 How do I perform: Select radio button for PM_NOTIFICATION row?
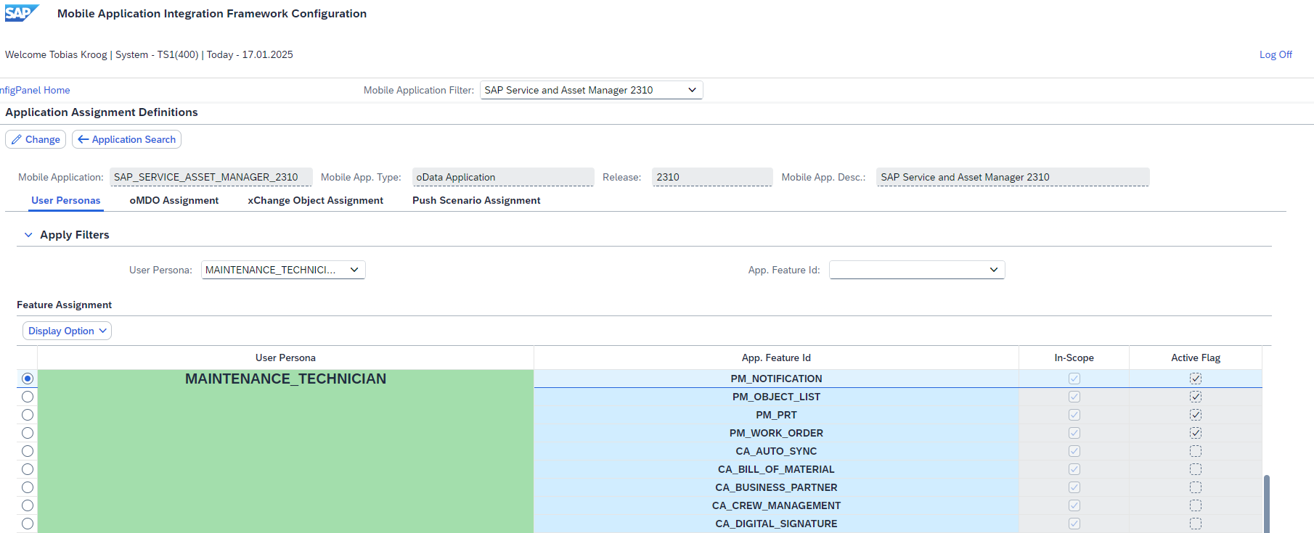tap(28, 379)
